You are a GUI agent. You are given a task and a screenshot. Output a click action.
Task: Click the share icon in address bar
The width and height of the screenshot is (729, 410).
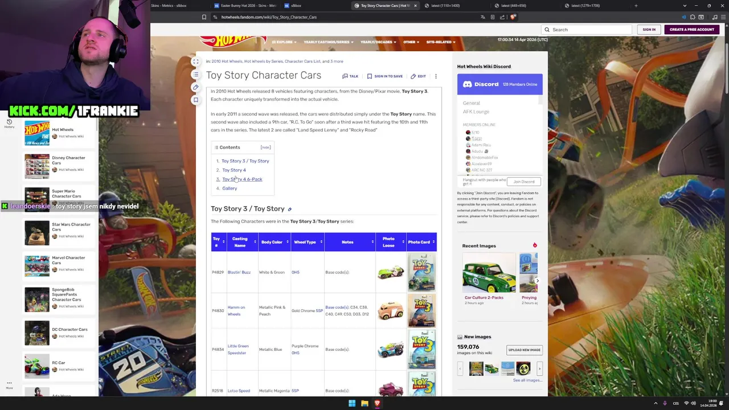[502, 17]
